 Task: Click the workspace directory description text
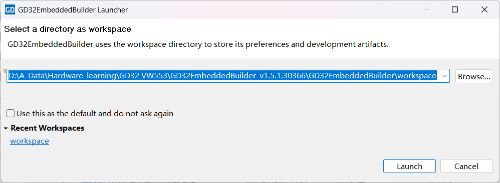click(198, 44)
